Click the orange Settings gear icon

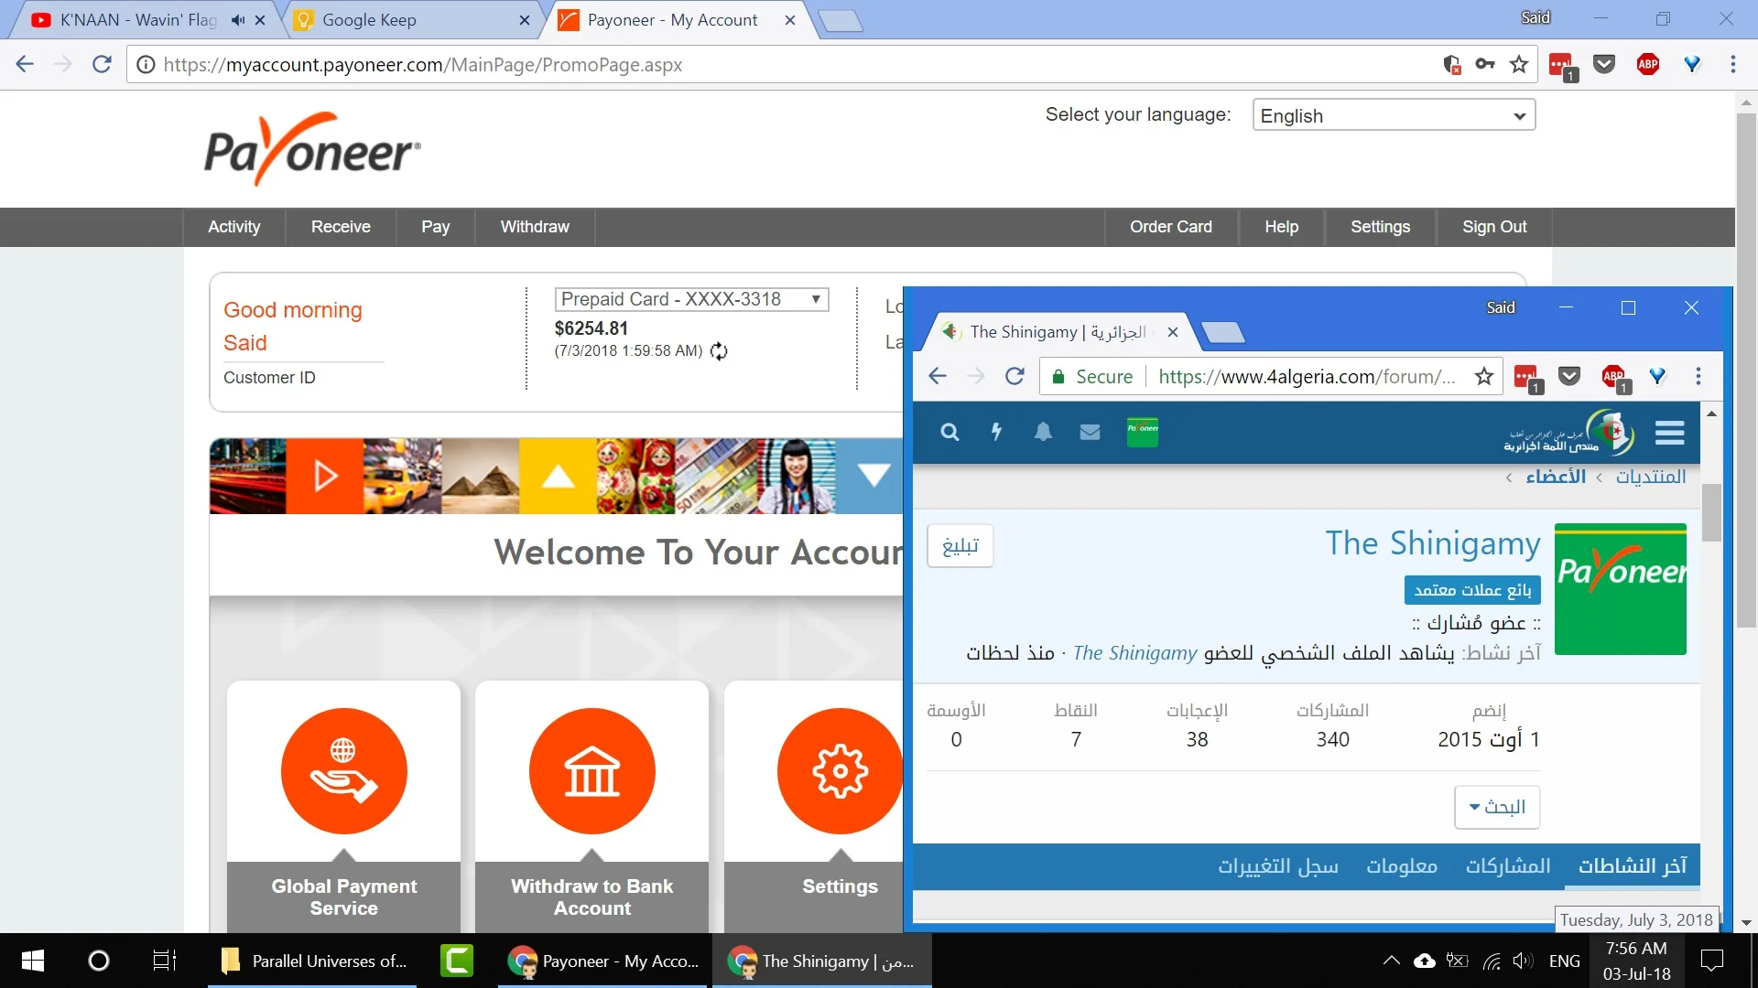[839, 770]
